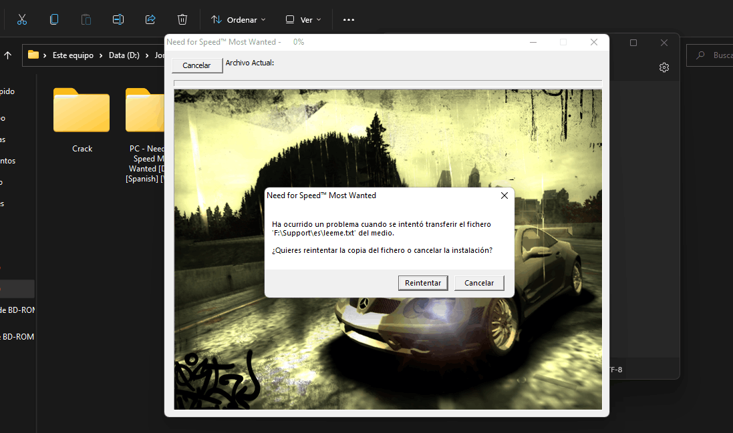
Task: Click the Explorer search box
Action: (x=710, y=55)
